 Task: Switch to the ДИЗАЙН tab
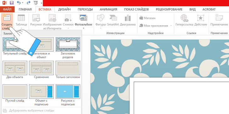(x=64, y=9)
